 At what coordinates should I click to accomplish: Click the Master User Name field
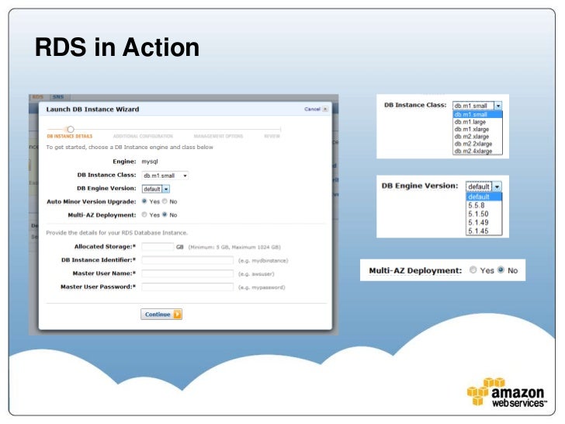187,273
